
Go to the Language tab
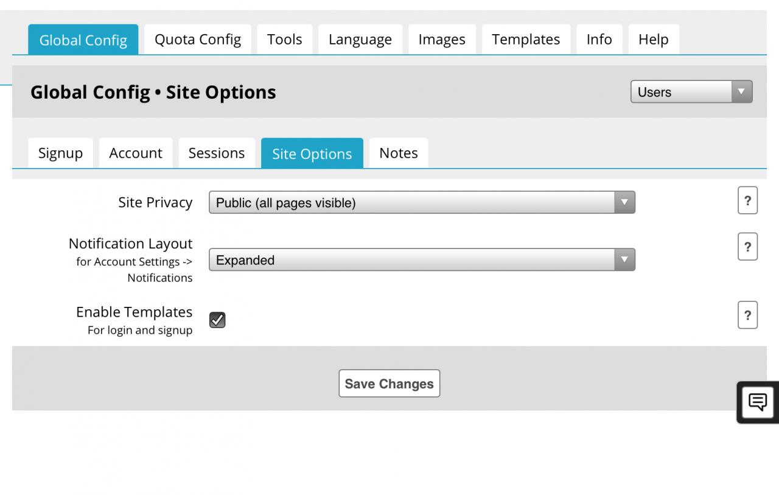(360, 40)
